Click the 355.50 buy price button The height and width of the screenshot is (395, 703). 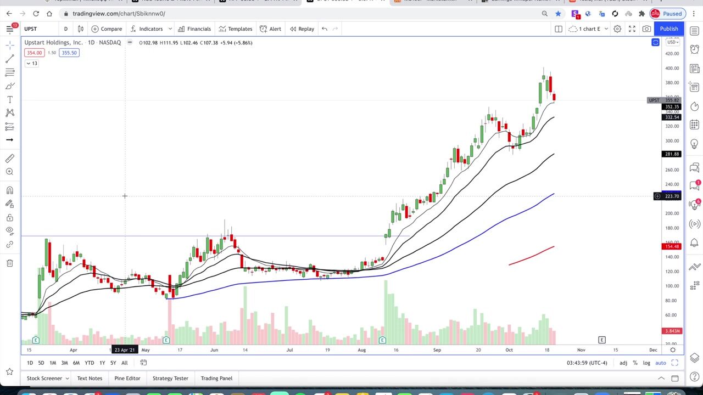click(69, 53)
